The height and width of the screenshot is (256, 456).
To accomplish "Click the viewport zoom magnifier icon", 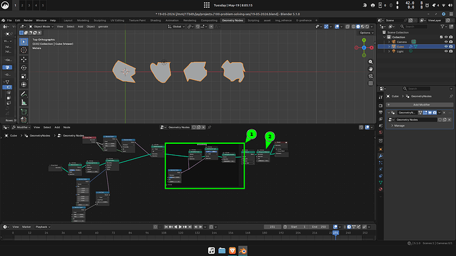I will point(371,62).
